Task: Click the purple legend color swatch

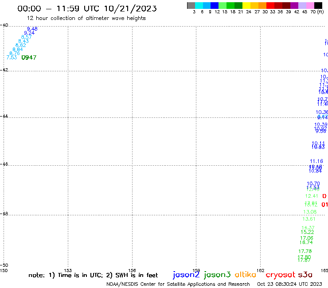Action: [x=294, y=5]
